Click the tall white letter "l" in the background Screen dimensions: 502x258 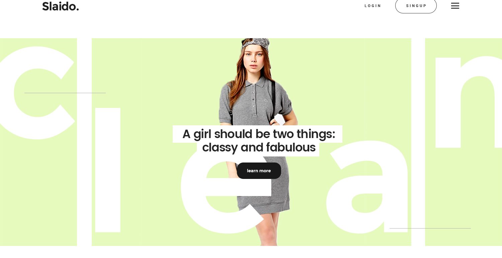click(x=108, y=170)
